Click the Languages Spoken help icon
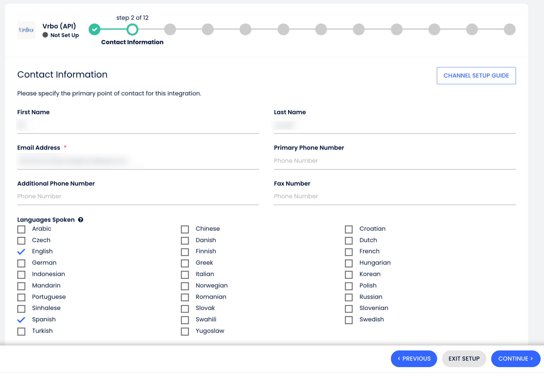The height and width of the screenshot is (373, 544). [x=81, y=220]
